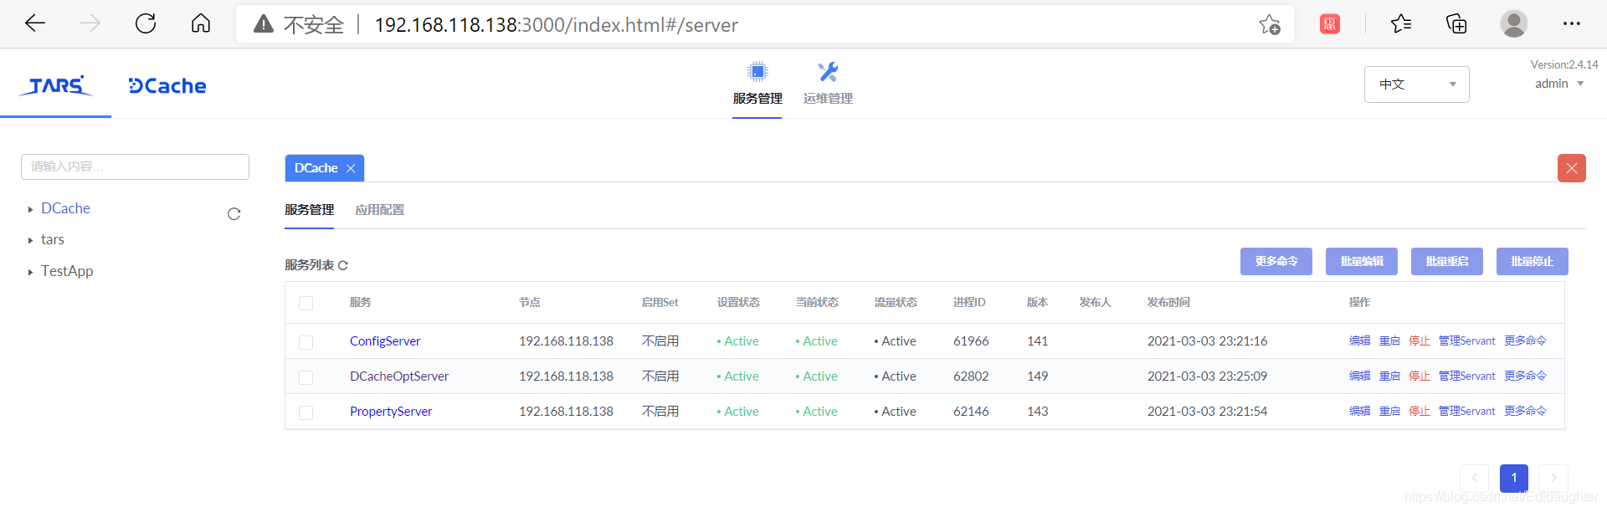Image resolution: width=1607 pixels, height=512 pixels.
Task: Click the red close-all tabs button
Action: pos(1572,168)
